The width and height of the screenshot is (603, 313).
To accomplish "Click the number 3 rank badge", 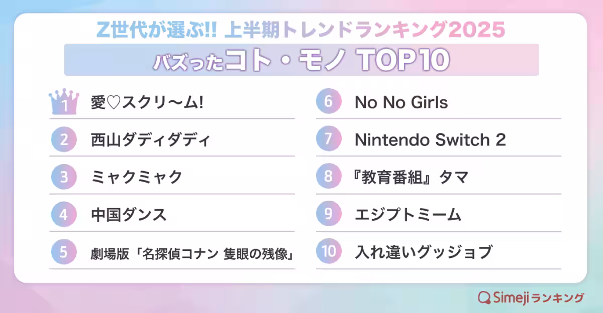I will point(64,177).
